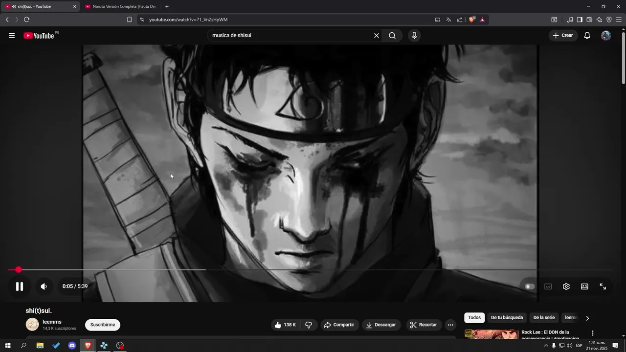The width and height of the screenshot is (626, 352).
Task: Open the Brave VPN shield icon
Action: tap(609, 20)
